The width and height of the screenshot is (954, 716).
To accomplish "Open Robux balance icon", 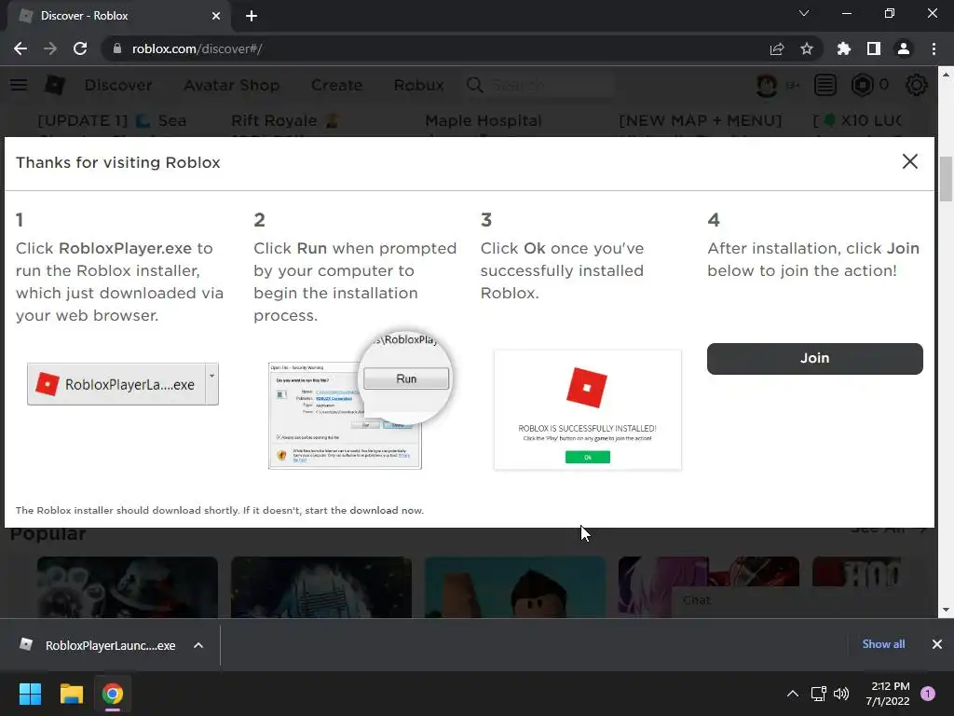I will pos(862,85).
